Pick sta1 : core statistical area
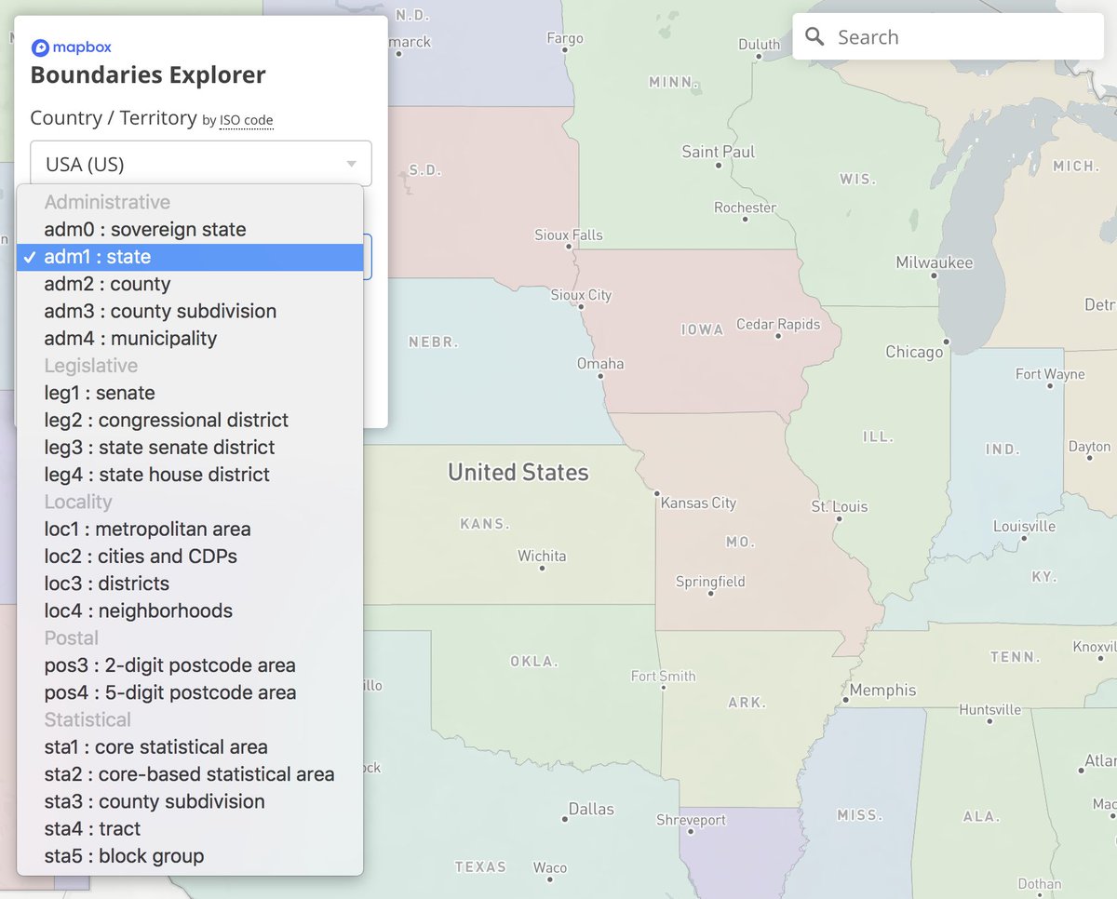 click(190, 746)
